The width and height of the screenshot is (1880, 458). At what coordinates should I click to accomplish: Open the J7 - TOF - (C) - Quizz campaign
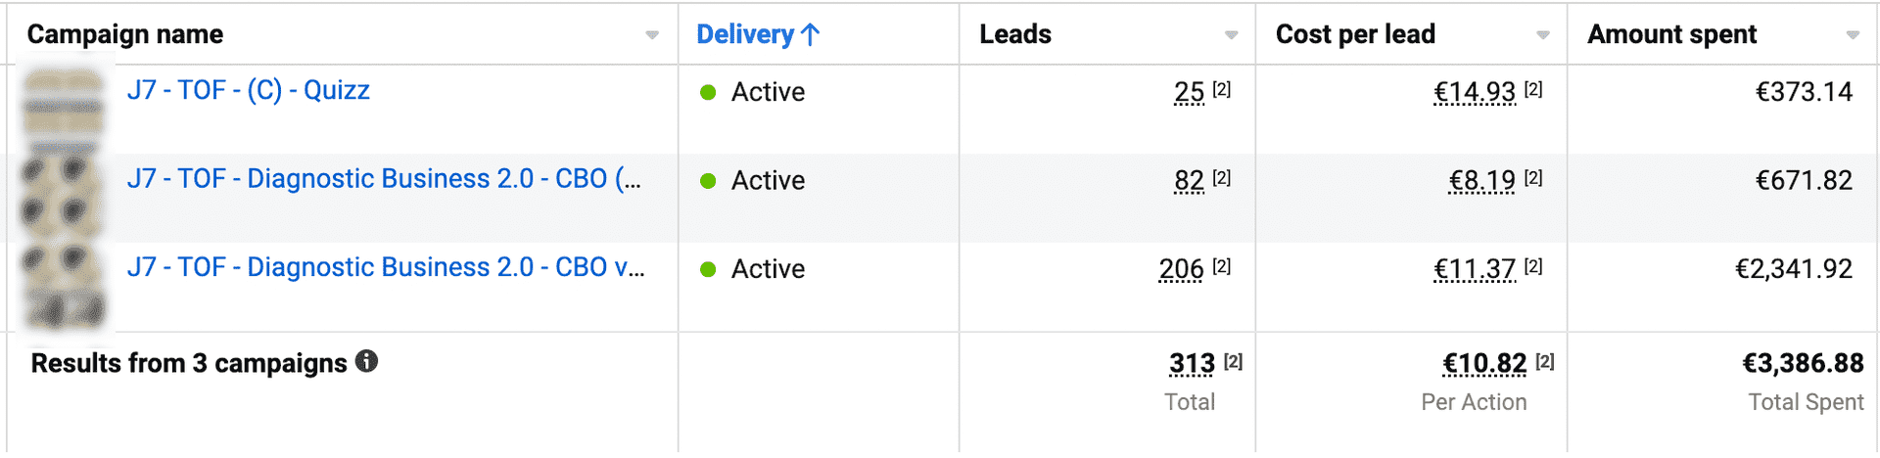coord(249,91)
